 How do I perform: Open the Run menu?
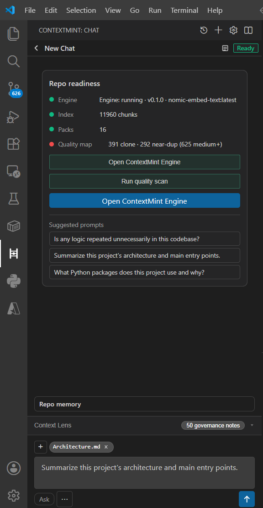click(155, 11)
